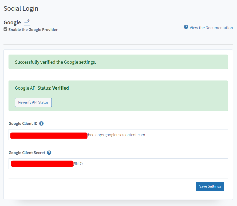Click the Google API Status: Verified text
Screen dimensions: 237x206
pos(42,88)
